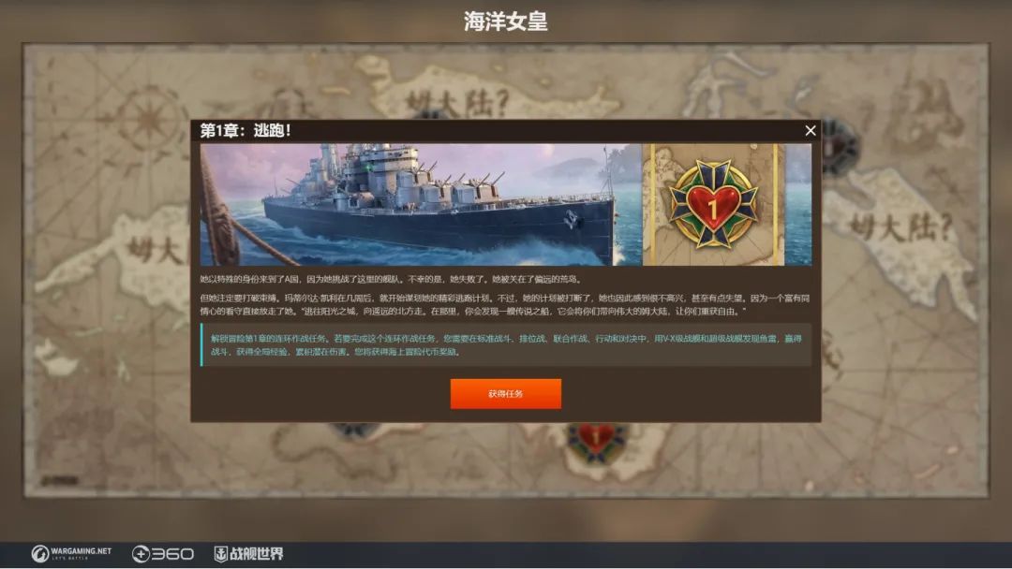The image size is (1012, 569).
Task: Click the compass rose on the map
Action: [150, 119]
